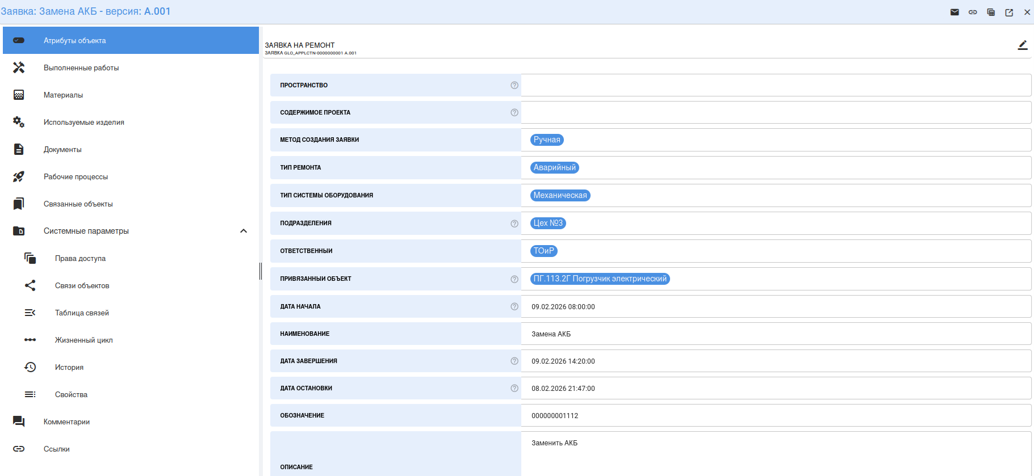Viewport: 1034px width, 476px height.
Task: Click help icon beside Дата остановки
Action: [x=514, y=388]
